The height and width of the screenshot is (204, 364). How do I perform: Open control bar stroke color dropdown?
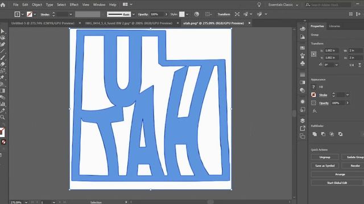(x=35, y=14)
